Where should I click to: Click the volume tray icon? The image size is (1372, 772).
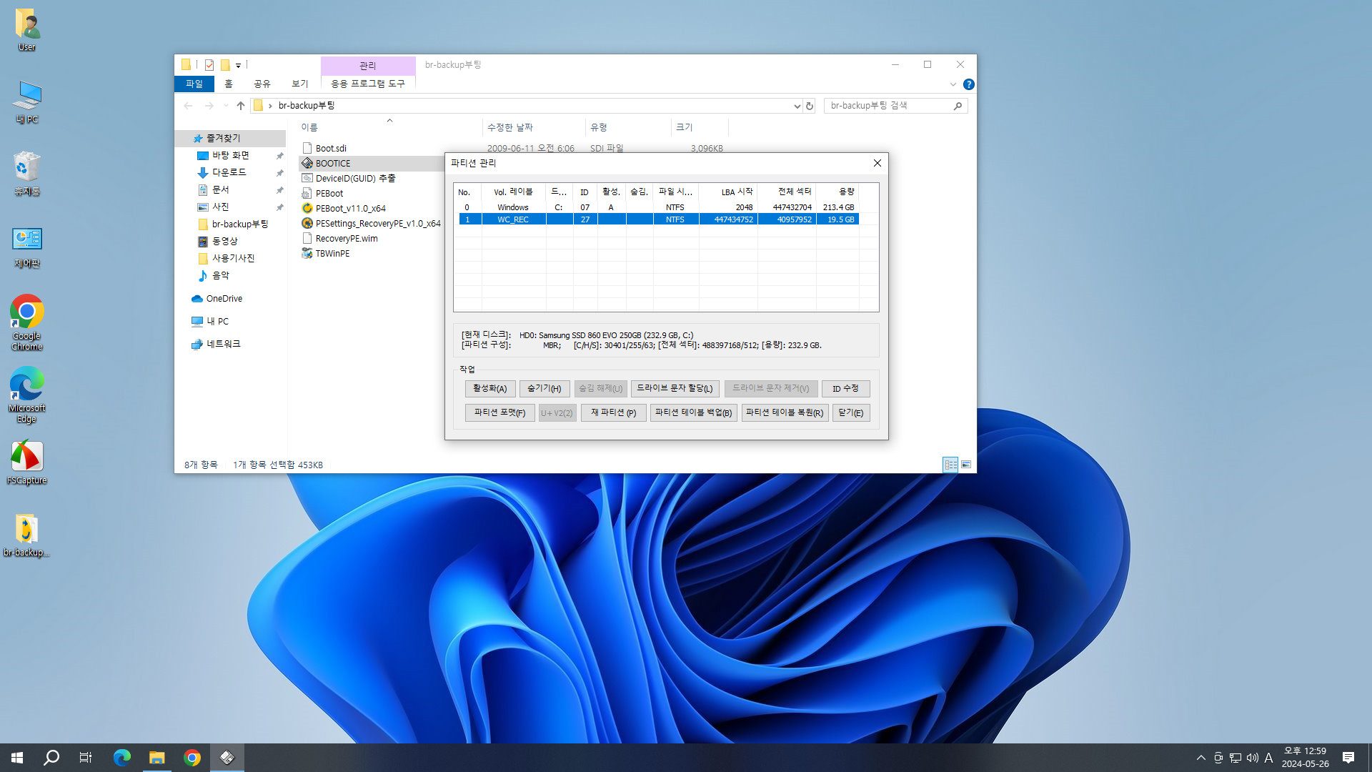pyautogui.click(x=1253, y=758)
